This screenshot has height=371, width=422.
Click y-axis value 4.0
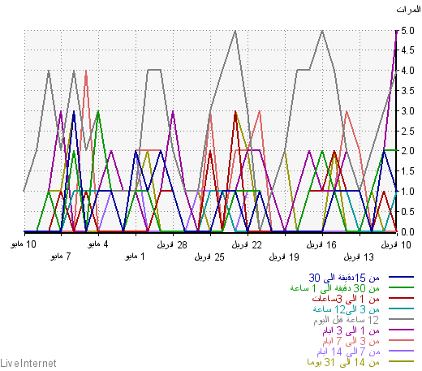tap(407, 71)
